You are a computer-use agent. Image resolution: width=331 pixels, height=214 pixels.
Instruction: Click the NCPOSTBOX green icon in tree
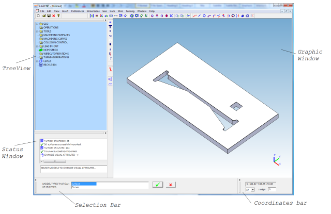click(40, 49)
